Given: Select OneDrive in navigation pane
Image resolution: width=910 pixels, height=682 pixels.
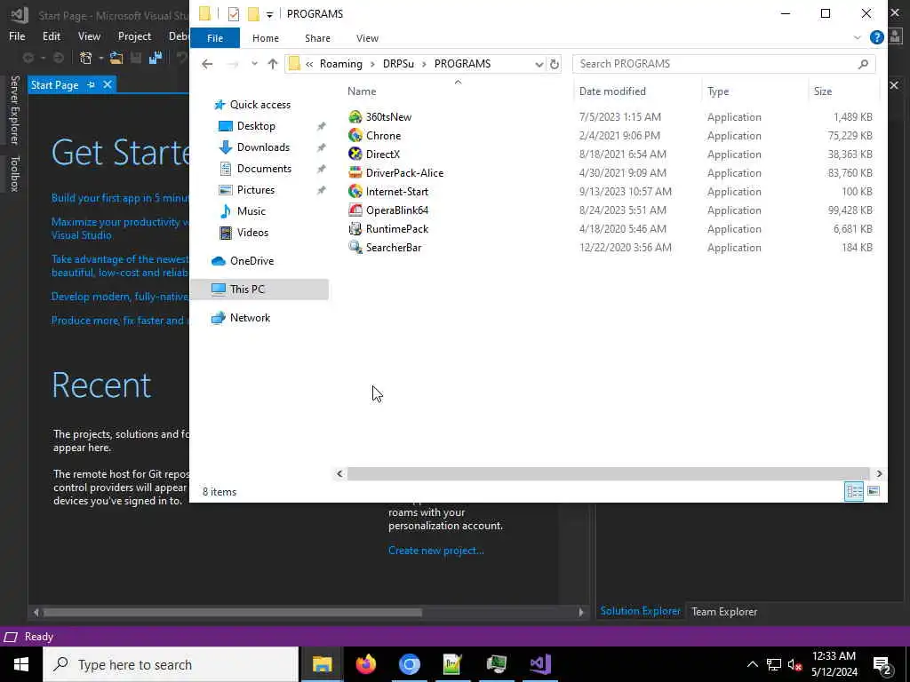Looking at the screenshot, I should pos(251,261).
